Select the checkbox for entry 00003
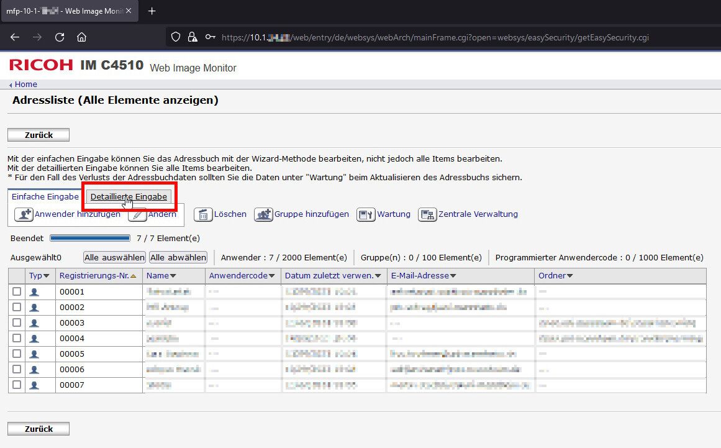721x448 pixels. click(17, 322)
